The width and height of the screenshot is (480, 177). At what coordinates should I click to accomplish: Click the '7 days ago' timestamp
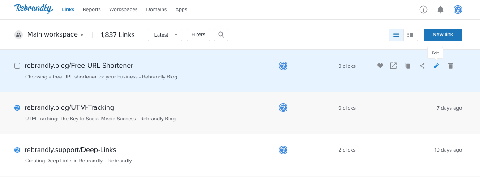click(x=450, y=108)
